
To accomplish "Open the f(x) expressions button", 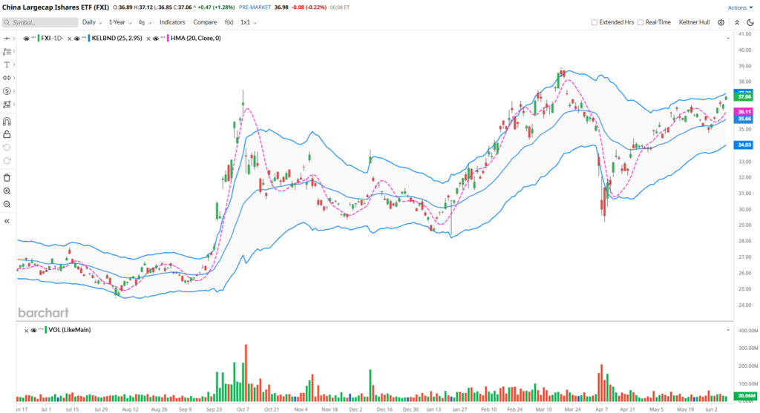I will [x=229, y=22].
